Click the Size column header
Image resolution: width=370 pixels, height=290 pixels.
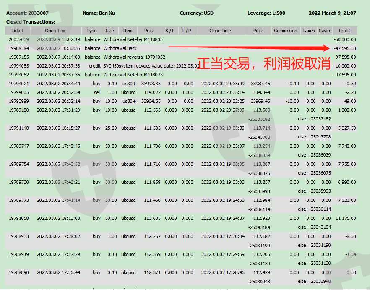[x=109, y=31]
